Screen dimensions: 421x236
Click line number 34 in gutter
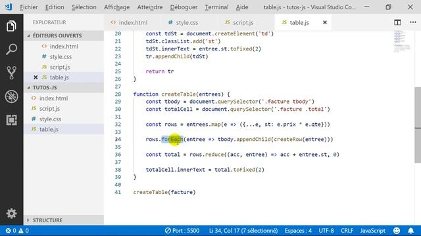click(x=118, y=139)
